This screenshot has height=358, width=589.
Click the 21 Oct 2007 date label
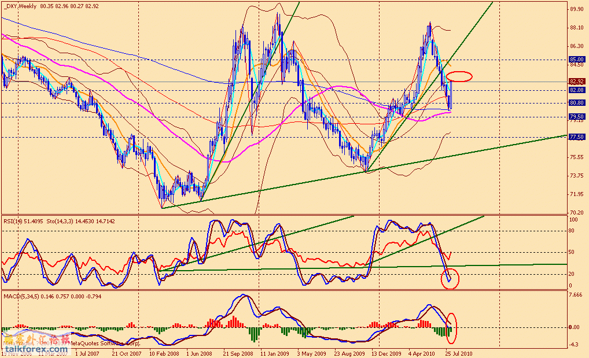[127, 353]
